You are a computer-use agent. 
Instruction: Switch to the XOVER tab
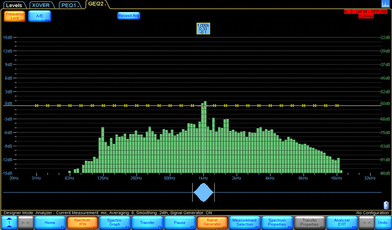click(x=41, y=5)
